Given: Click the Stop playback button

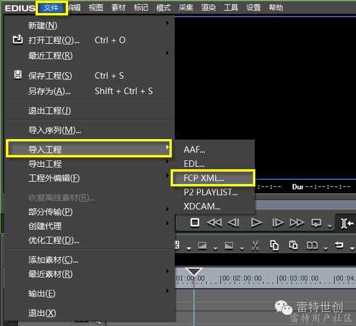Looking at the screenshot, I should pyautogui.click(x=195, y=222).
